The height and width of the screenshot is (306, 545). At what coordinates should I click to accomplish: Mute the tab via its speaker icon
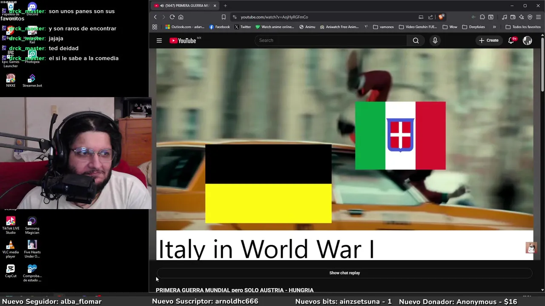tap(162, 6)
